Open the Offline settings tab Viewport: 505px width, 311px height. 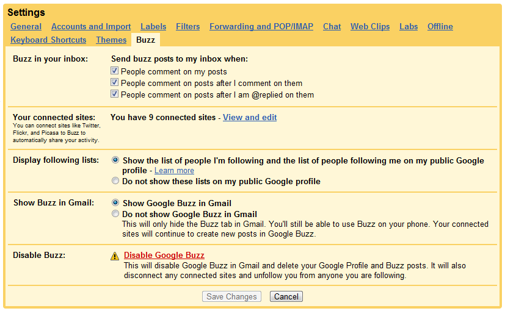point(440,27)
